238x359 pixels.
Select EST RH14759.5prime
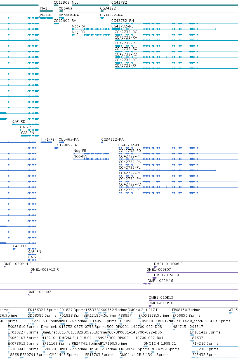(x=165, y=349)
